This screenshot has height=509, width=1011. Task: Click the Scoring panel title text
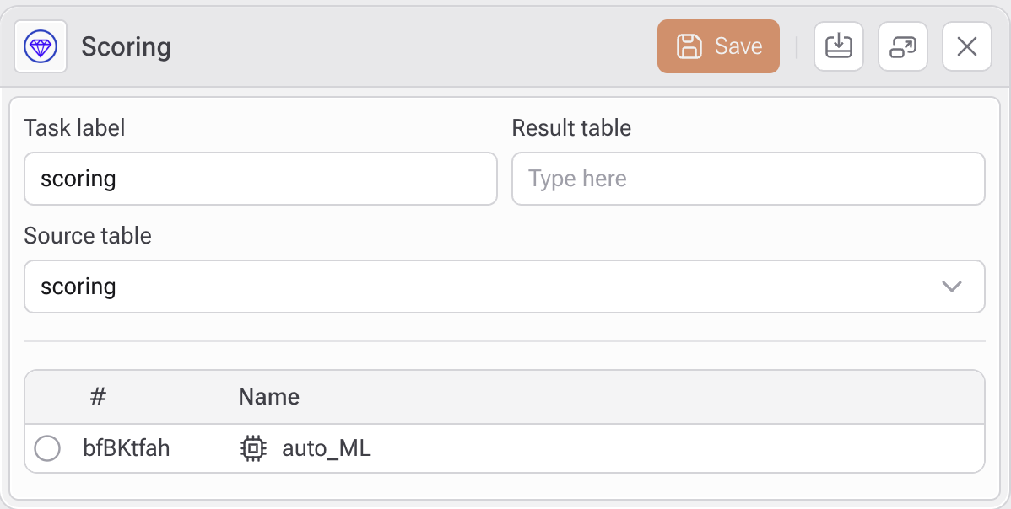pyautogui.click(x=126, y=46)
